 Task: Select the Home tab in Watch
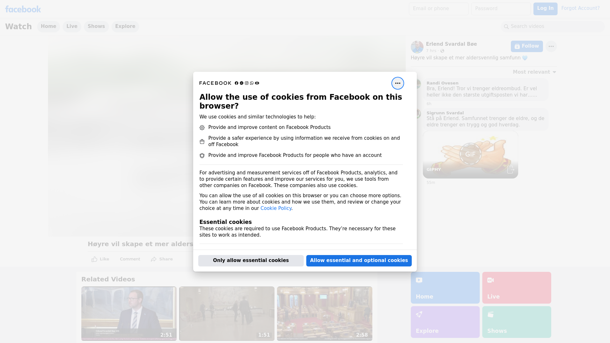(48, 26)
